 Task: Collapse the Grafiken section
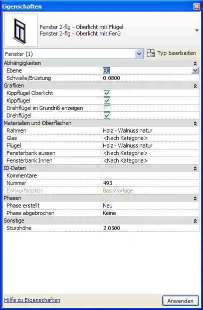(195, 86)
